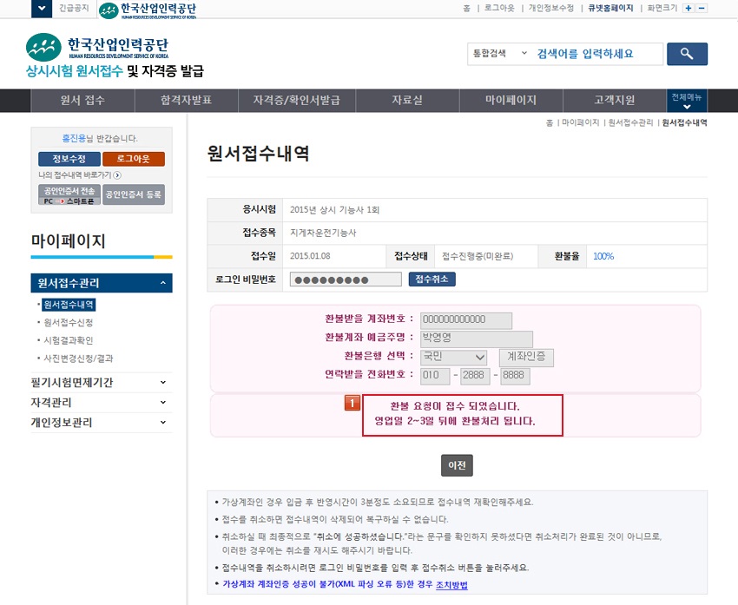Click the 환불받을 계좌번호 input field
Viewport: 738px width, 605px height.
click(466, 320)
